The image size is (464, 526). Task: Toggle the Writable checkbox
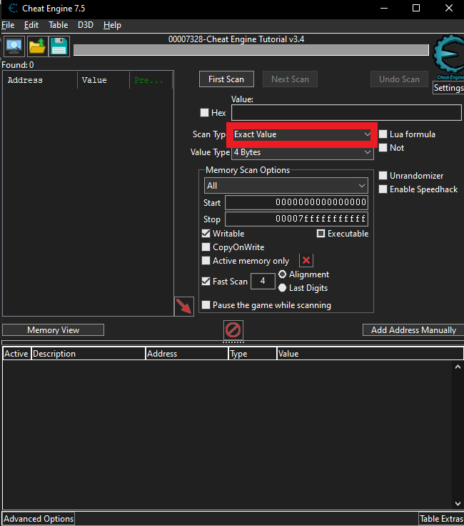tap(206, 234)
